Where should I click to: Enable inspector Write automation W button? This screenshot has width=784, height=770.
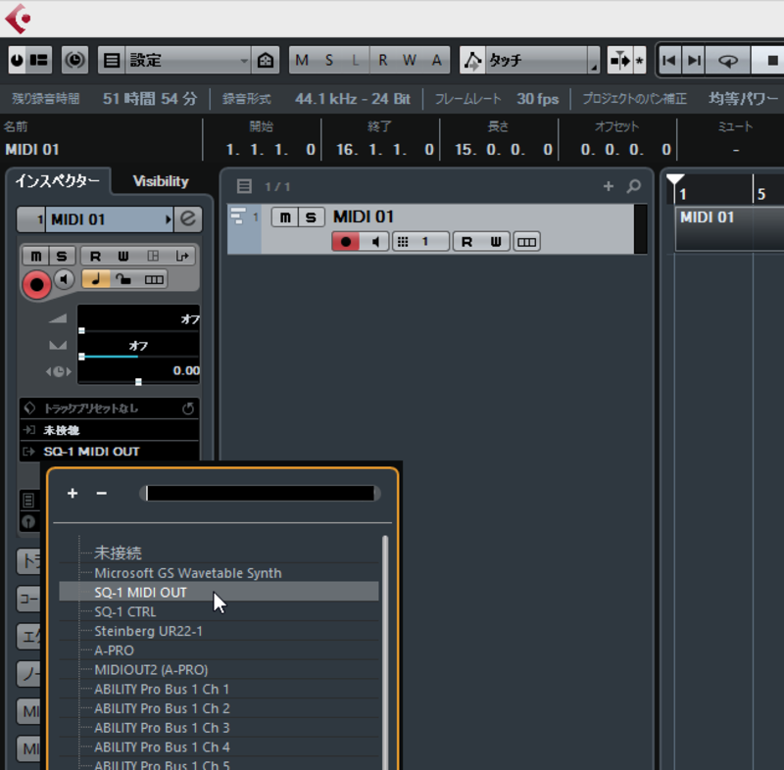123,256
